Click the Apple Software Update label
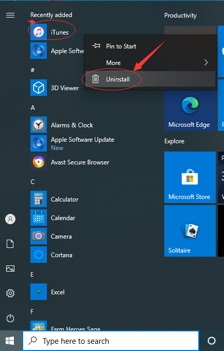This screenshot has height=351, width=224. (82, 140)
